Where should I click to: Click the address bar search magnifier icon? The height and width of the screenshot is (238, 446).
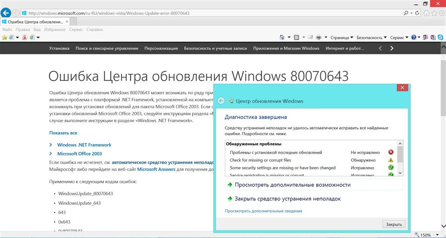pyautogui.click(x=406, y=13)
